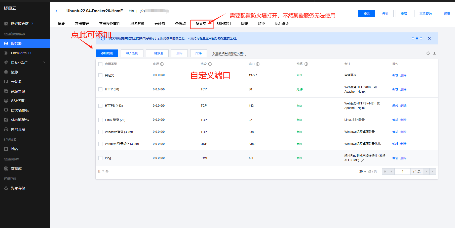455x228 pixels.
Task: Open the 容器管理 tab
Action: [82, 24]
